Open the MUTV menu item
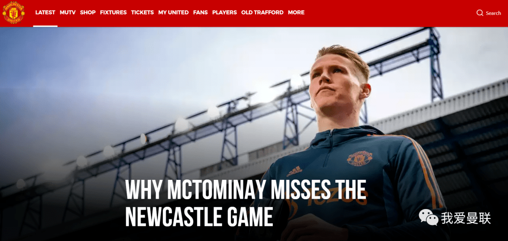This screenshot has height=241, width=508. point(68,12)
